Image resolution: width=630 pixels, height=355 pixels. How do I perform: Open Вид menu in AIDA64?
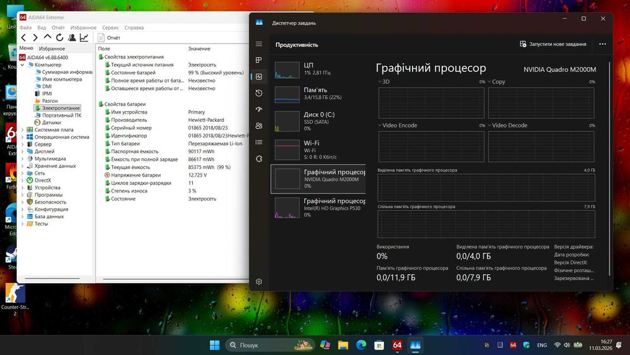pyautogui.click(x=42, y=28)
